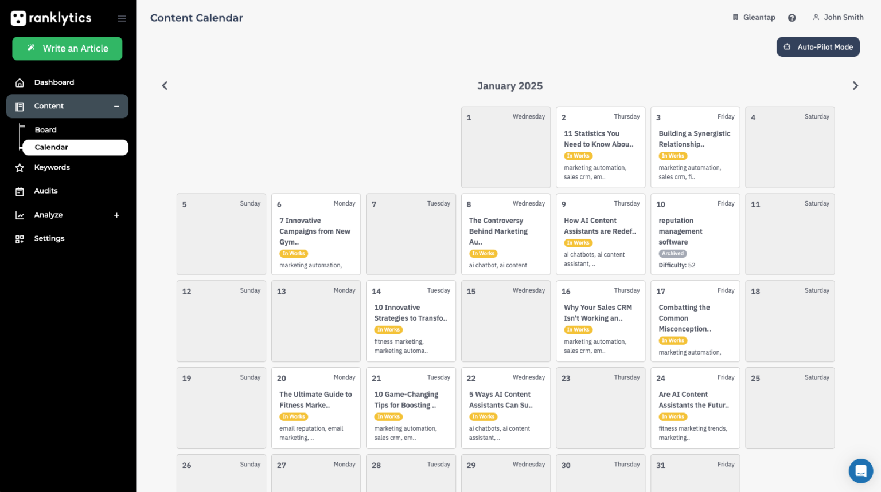Click the ranklytics logo

(x=50, y=18)
